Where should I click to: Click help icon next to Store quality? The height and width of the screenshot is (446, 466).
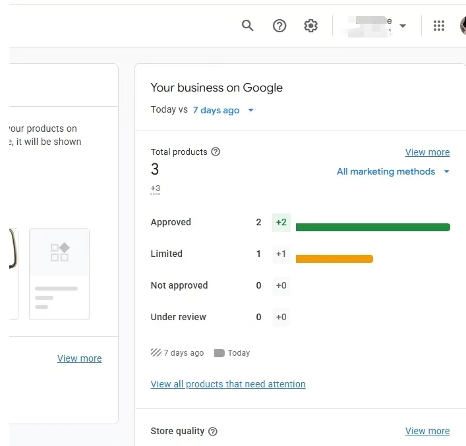coord(213,432)
